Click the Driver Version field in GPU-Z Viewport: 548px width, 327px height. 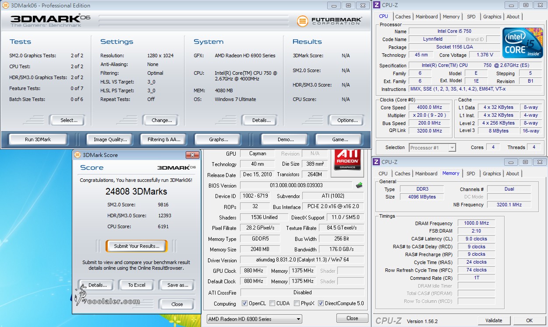(x=302, y=260)
